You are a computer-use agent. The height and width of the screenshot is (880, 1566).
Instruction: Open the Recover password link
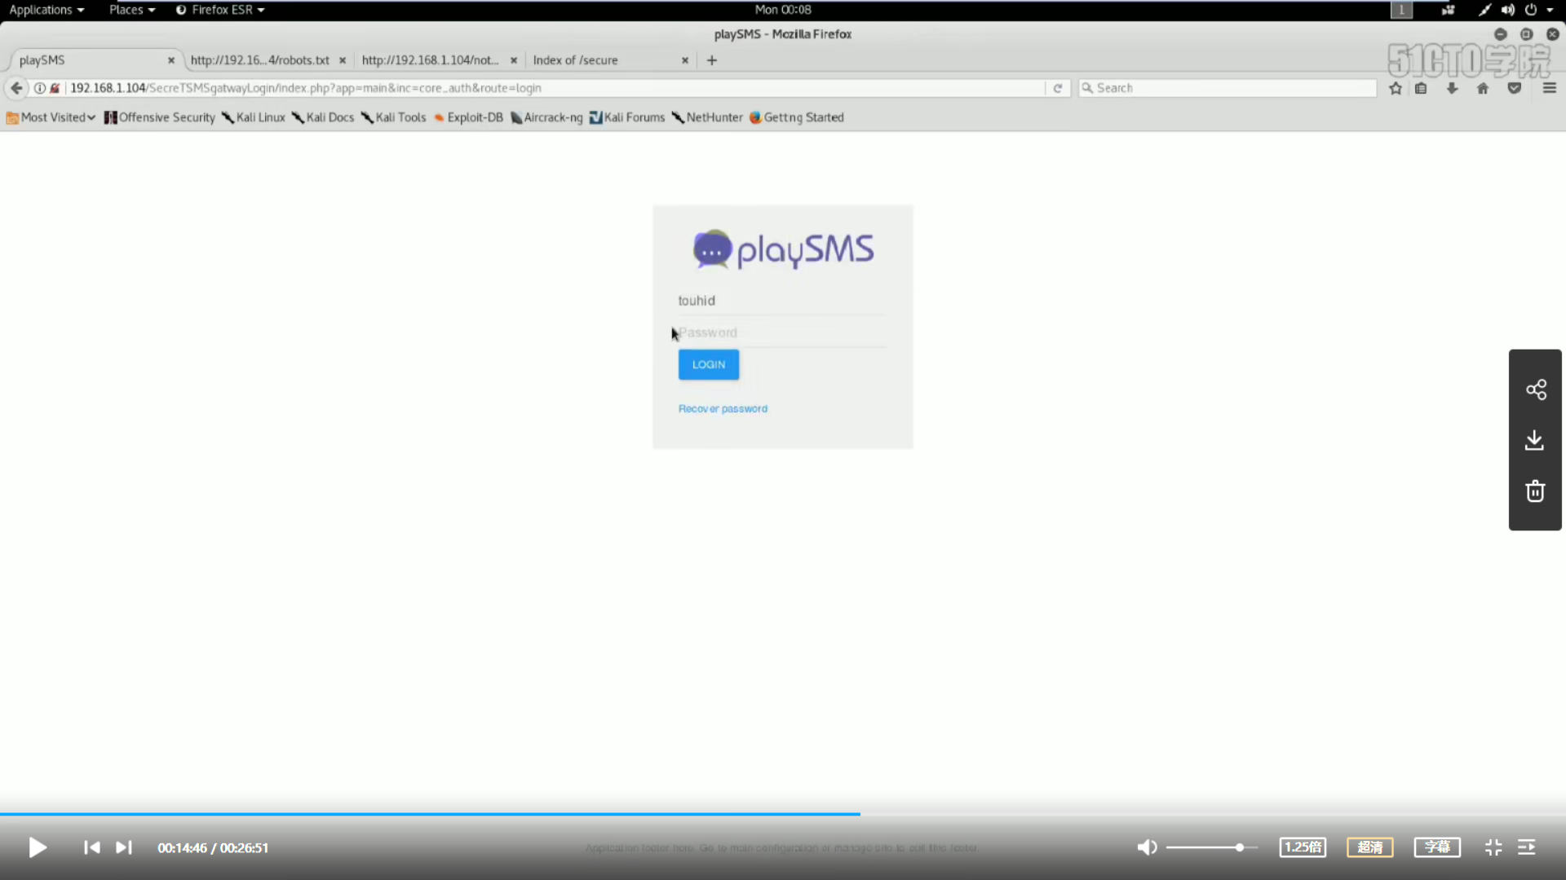click(x=723, y=409)
